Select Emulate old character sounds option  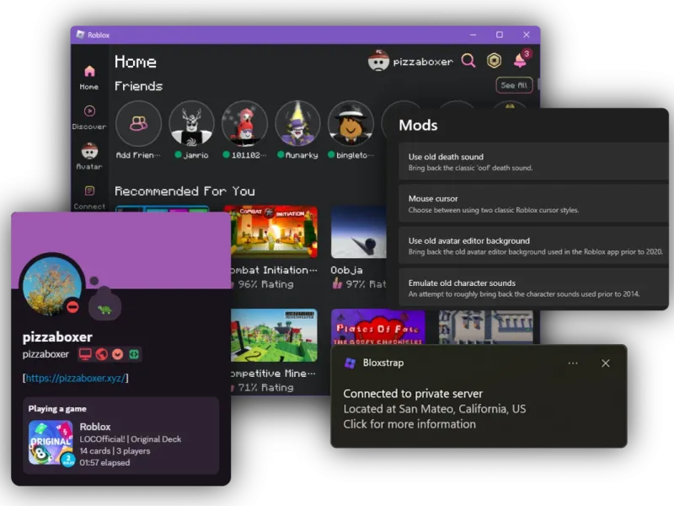click(533, 288)
